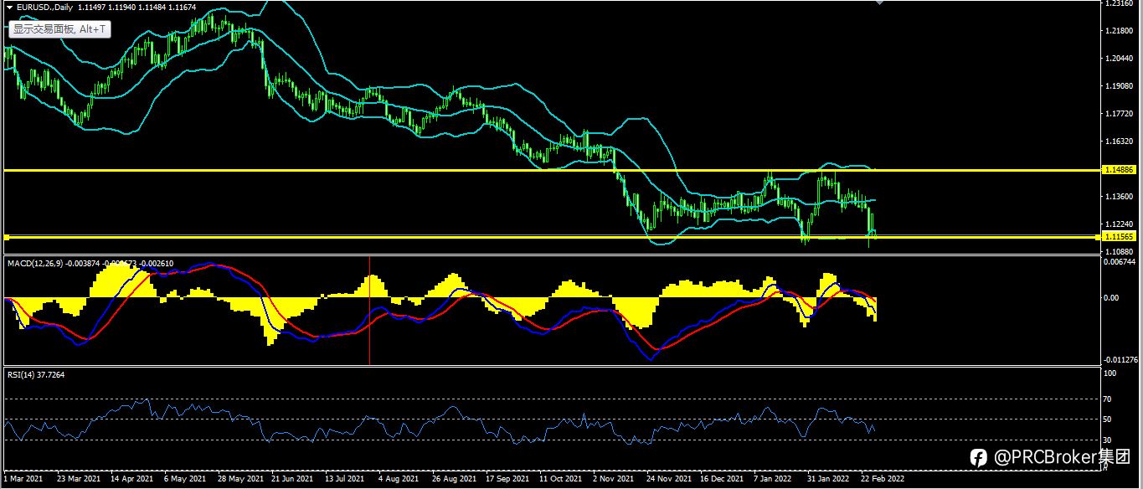Click the 显示交易面板, Alt+T tooltip
The image size is (1143, 489).
(59, 29)
